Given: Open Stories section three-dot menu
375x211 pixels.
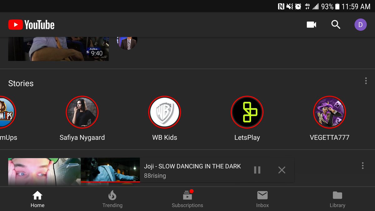Looking at the screenshot, I should pyautogui.click(x=366, y=81).
